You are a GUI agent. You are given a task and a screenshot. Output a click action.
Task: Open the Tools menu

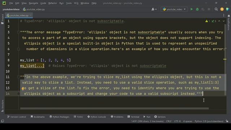69,3
